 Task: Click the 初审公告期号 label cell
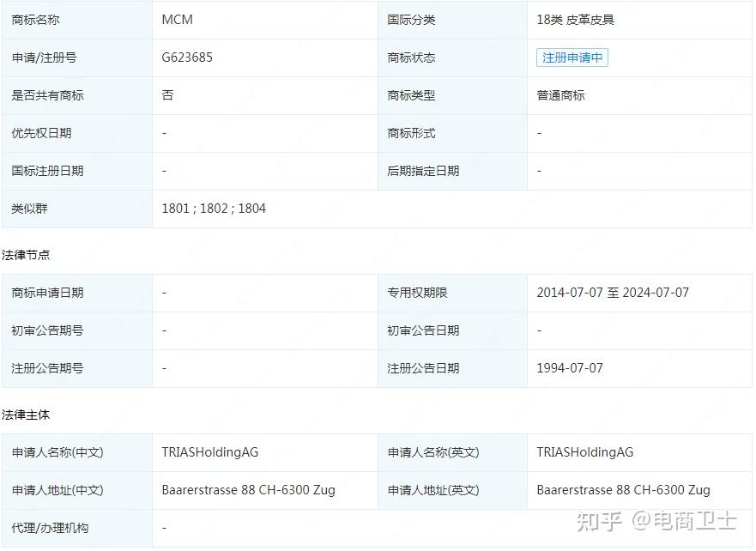click(77, 330)
